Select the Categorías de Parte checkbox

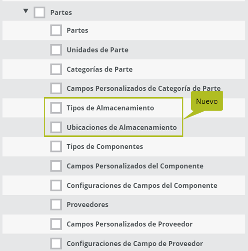[56, 69]
